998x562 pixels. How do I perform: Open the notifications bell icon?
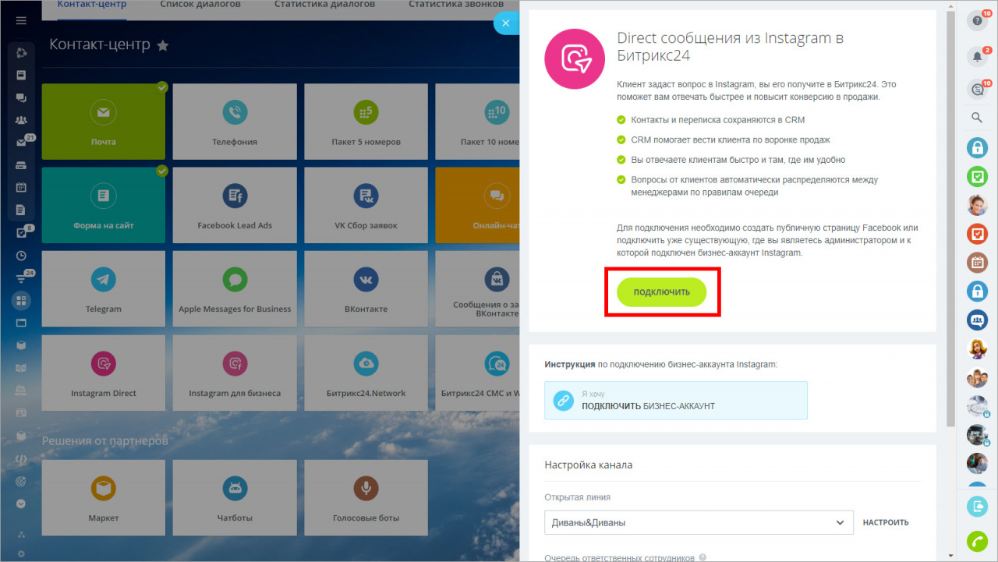tap(977, 56)
